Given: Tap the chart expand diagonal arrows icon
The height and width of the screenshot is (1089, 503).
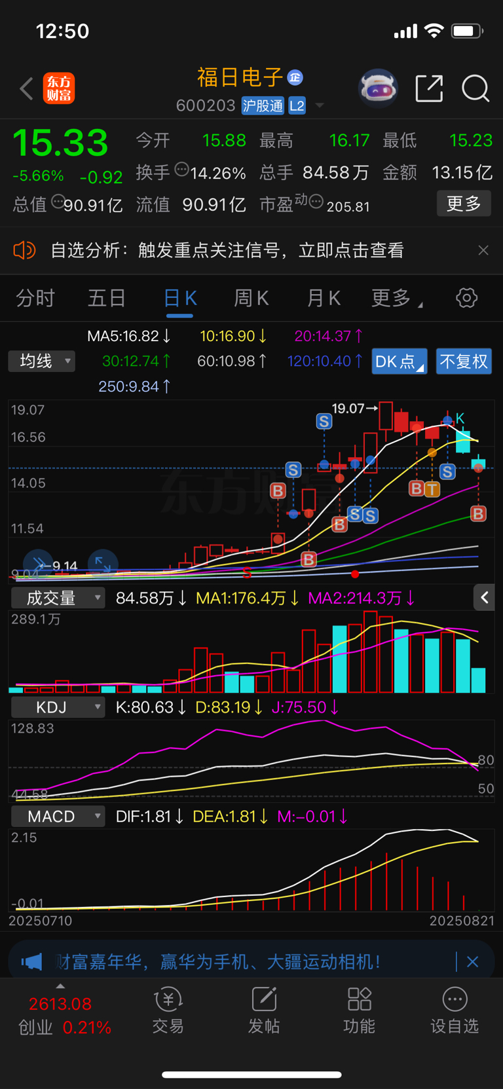Looking at the screenshot, I should [103, 564].
